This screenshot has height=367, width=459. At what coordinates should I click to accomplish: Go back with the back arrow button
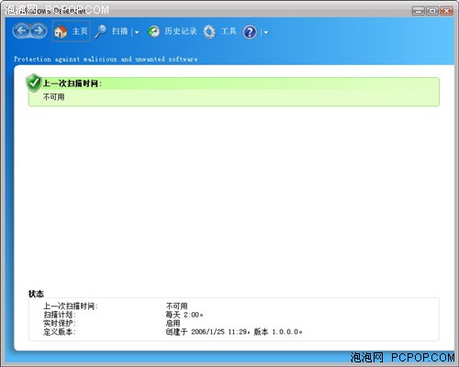coord(22,30)
